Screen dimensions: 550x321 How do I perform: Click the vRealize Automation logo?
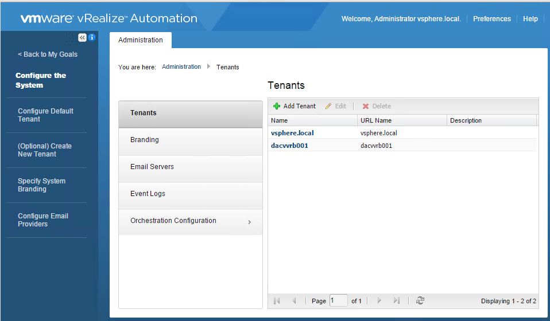(109, 18)
